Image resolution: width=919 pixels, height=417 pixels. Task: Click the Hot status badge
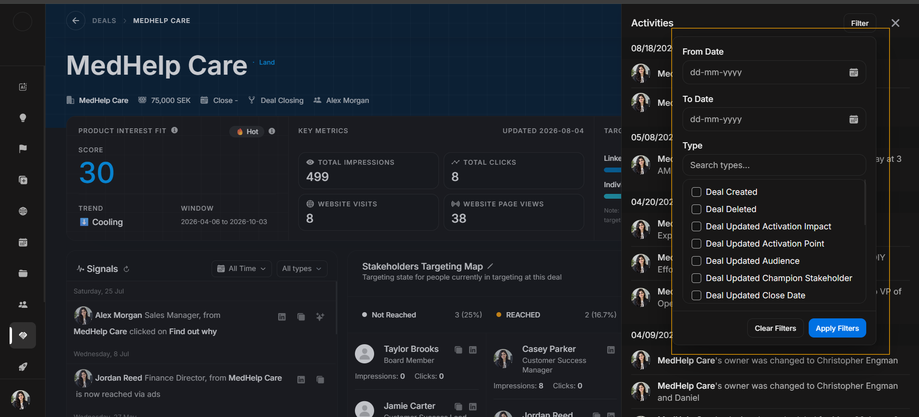(247, 132)
